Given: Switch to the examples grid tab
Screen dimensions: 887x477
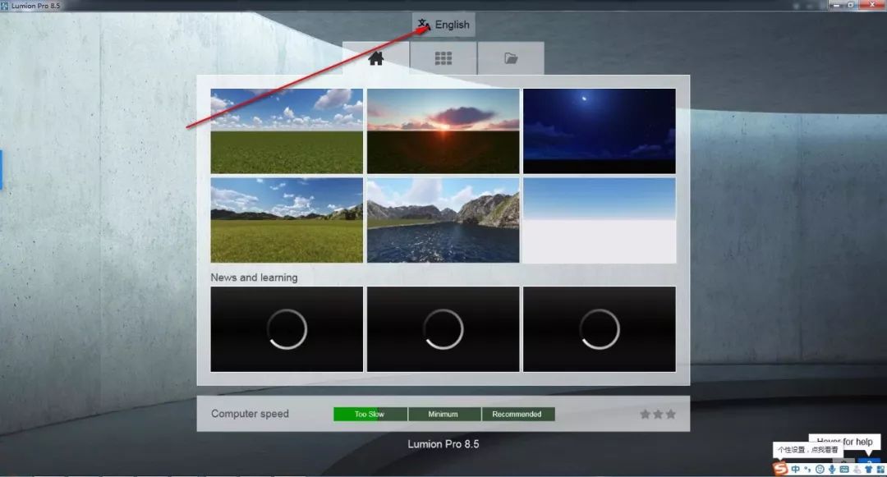Looking at the screenshot, I should [x=443, y=58].
